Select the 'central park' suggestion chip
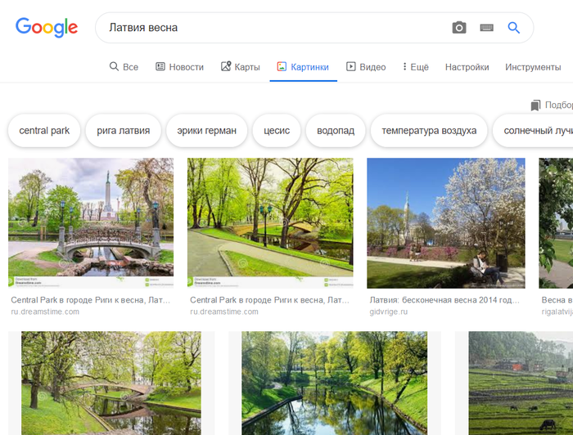The image size is (573, 435). tap(44, 131)
